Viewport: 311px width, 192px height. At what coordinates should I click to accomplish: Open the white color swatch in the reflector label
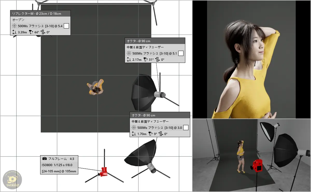coord(66,26)
